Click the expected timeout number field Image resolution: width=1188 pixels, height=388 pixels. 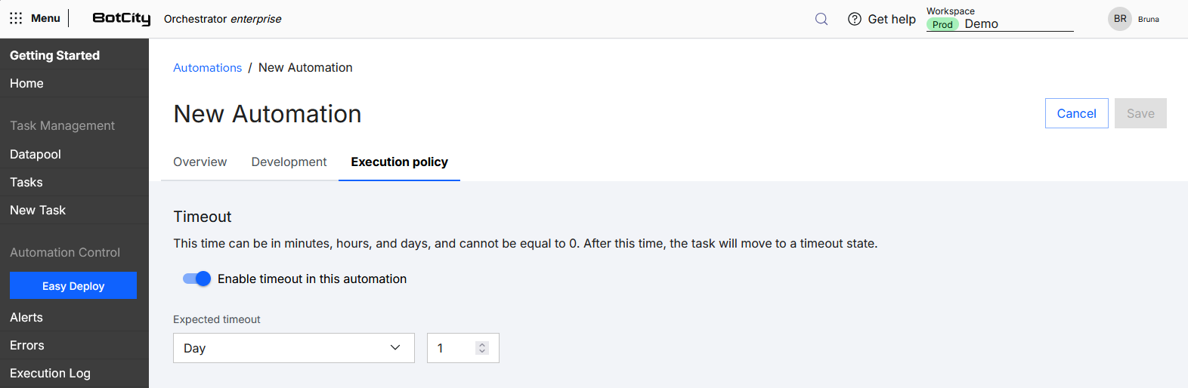coord(452,348)
